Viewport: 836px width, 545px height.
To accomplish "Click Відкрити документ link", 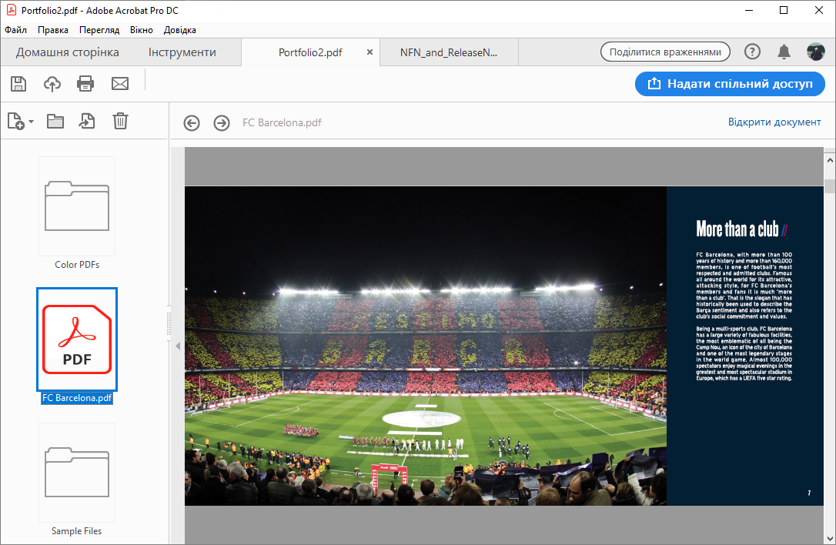I will (x=774, y=122).
